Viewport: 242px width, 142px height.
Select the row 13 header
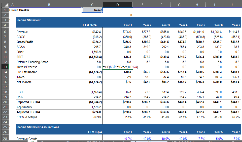click(5, 67)
